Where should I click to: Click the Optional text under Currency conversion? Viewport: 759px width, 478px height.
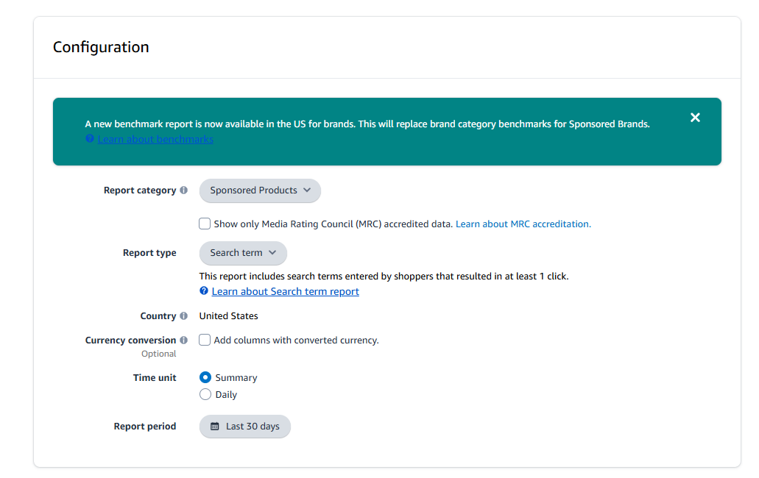point(159,354)
